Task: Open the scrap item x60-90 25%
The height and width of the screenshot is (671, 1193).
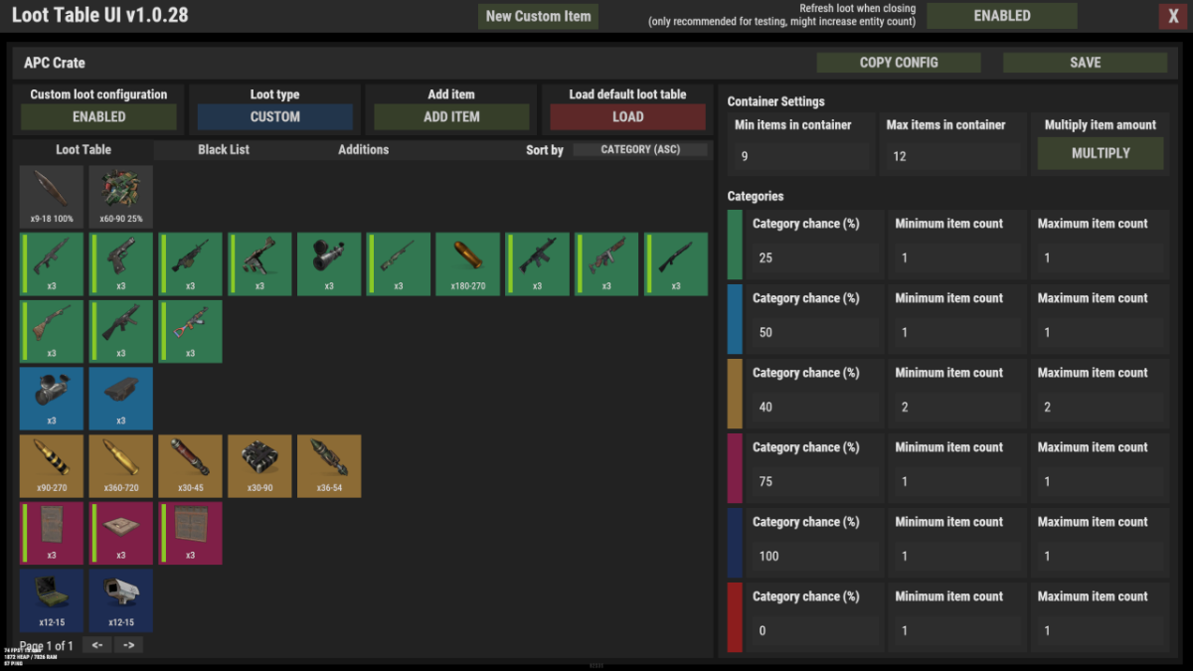Action: (121, 196)
